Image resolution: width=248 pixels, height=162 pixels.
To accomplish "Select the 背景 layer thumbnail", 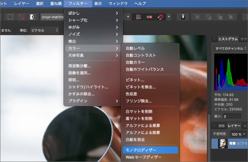I will tap(222, 144).
